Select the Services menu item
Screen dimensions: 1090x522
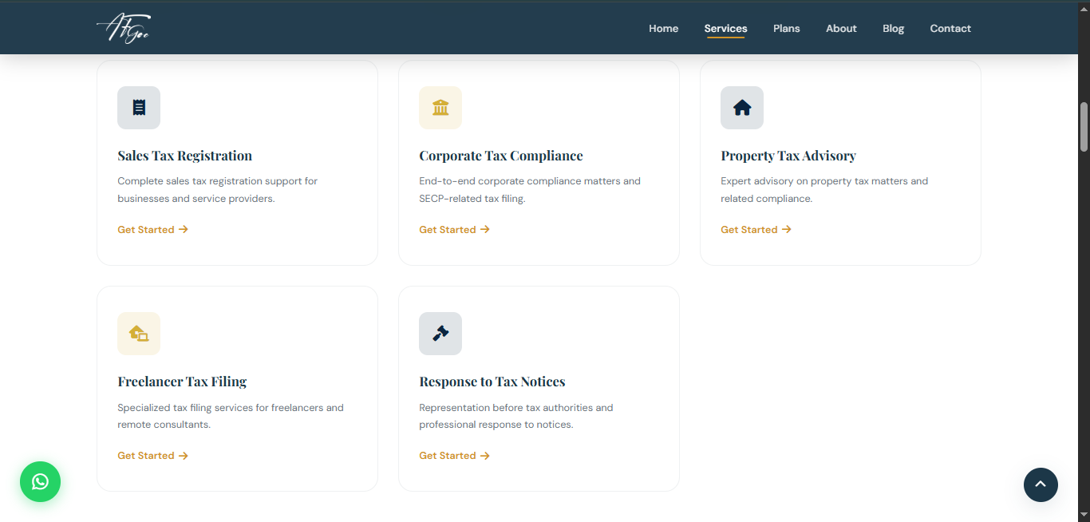(x=725, y=29)
